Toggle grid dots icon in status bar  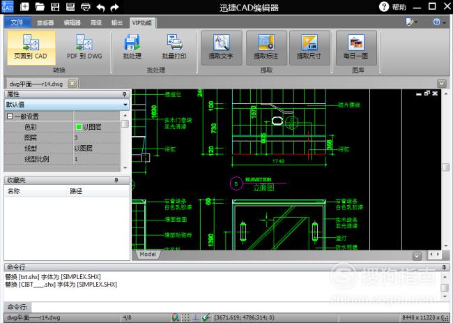point(185,317)
